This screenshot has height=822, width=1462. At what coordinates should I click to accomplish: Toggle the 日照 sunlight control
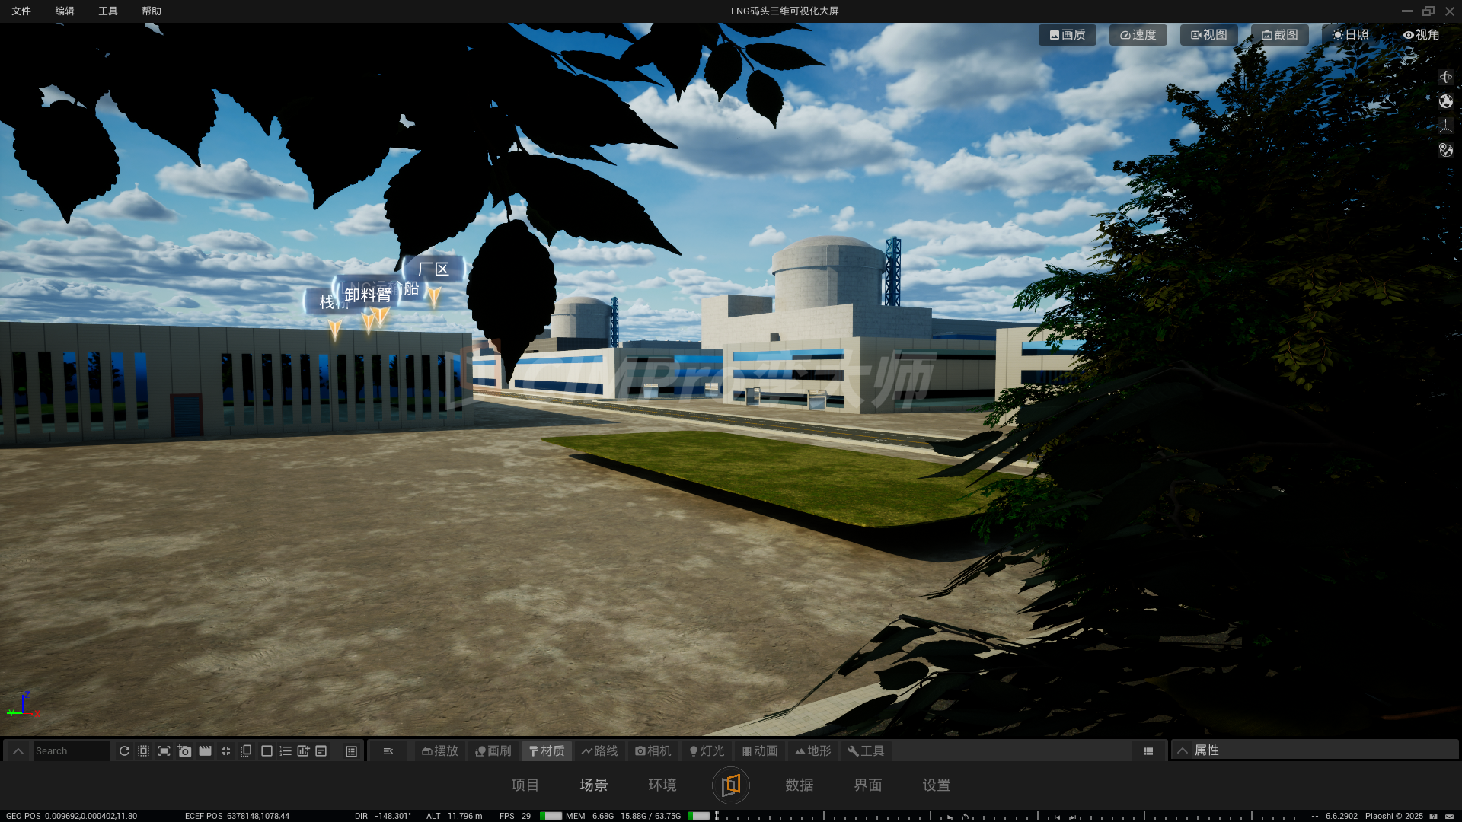point(1350,35)
